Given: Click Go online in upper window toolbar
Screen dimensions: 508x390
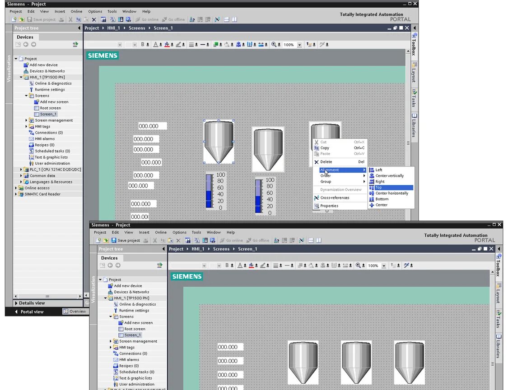Looking at the screenshot, I should click(x=147, y=19).
